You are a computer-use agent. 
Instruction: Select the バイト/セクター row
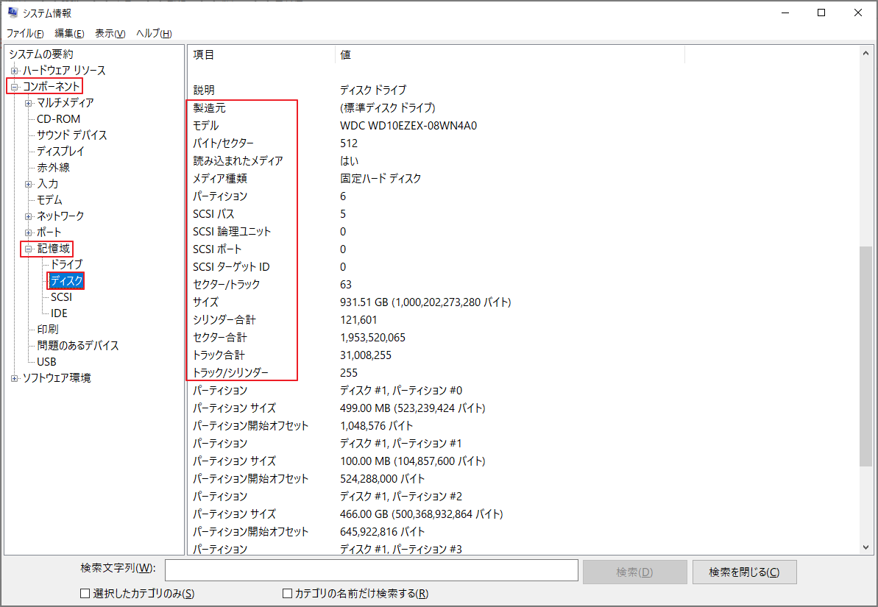[x=523, y=143]
